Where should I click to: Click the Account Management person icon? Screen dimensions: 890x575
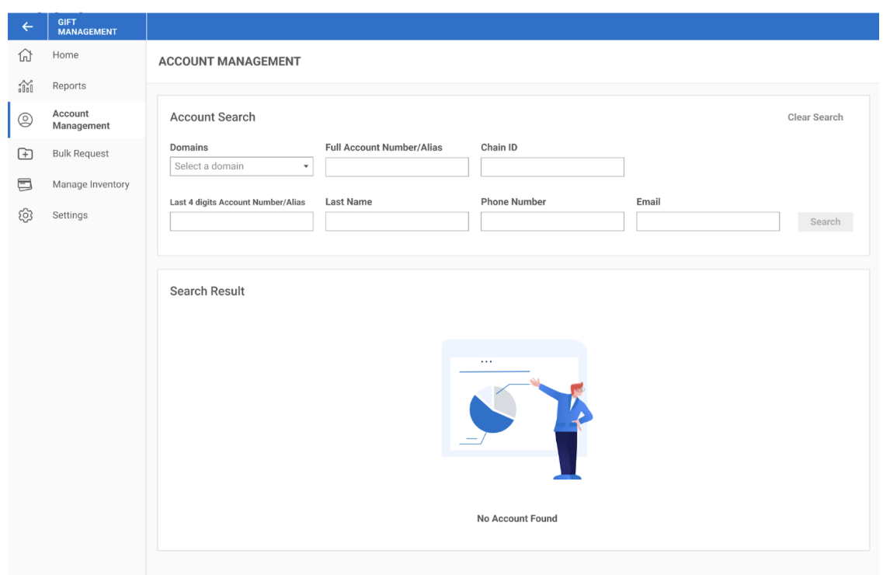pyautogui.click(x=26, y=120)
